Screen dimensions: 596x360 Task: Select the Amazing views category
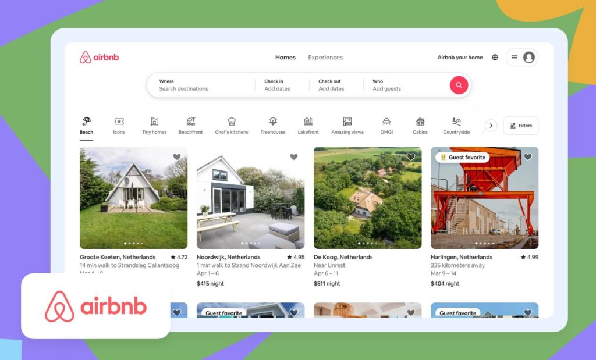coord(347,126)
